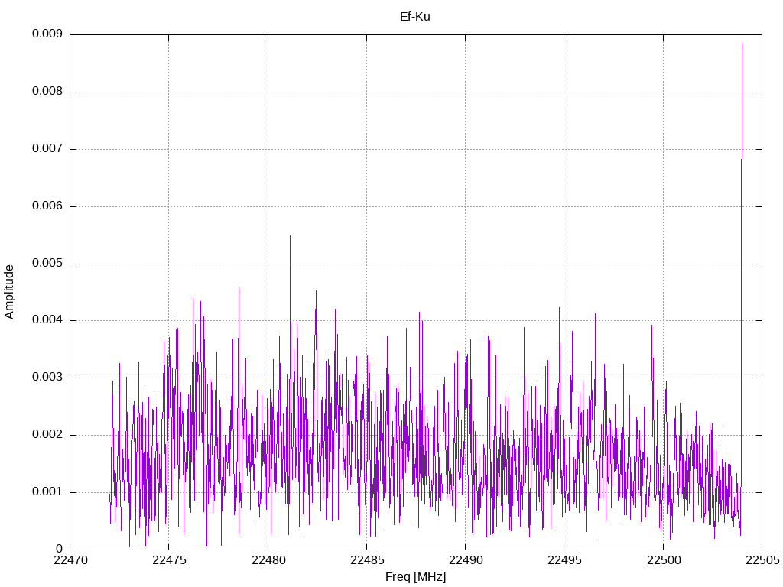Click the 0.004 y-axis tick label
Screen dimensions: 783x587
tap(47, 320)
